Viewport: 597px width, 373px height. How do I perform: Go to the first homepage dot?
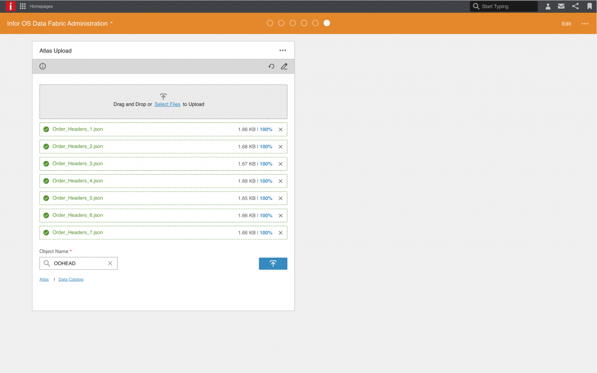(x=270, y=23)
